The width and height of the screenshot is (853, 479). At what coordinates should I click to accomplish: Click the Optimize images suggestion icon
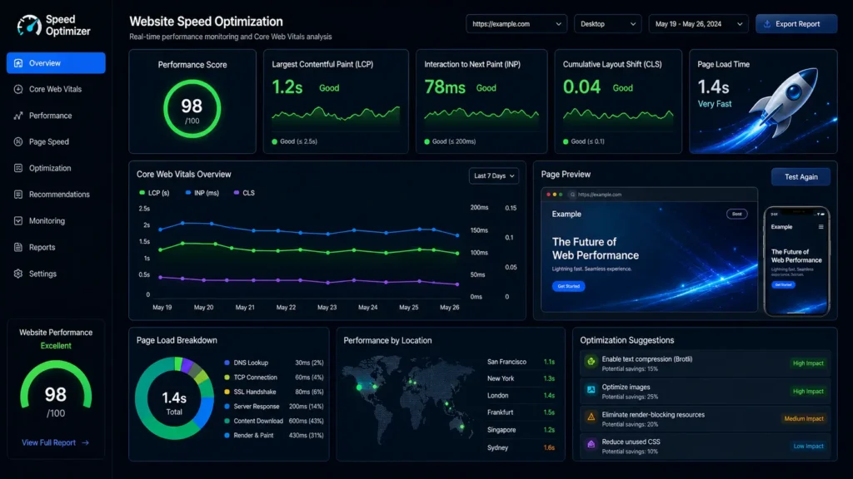tap(591, 389)
